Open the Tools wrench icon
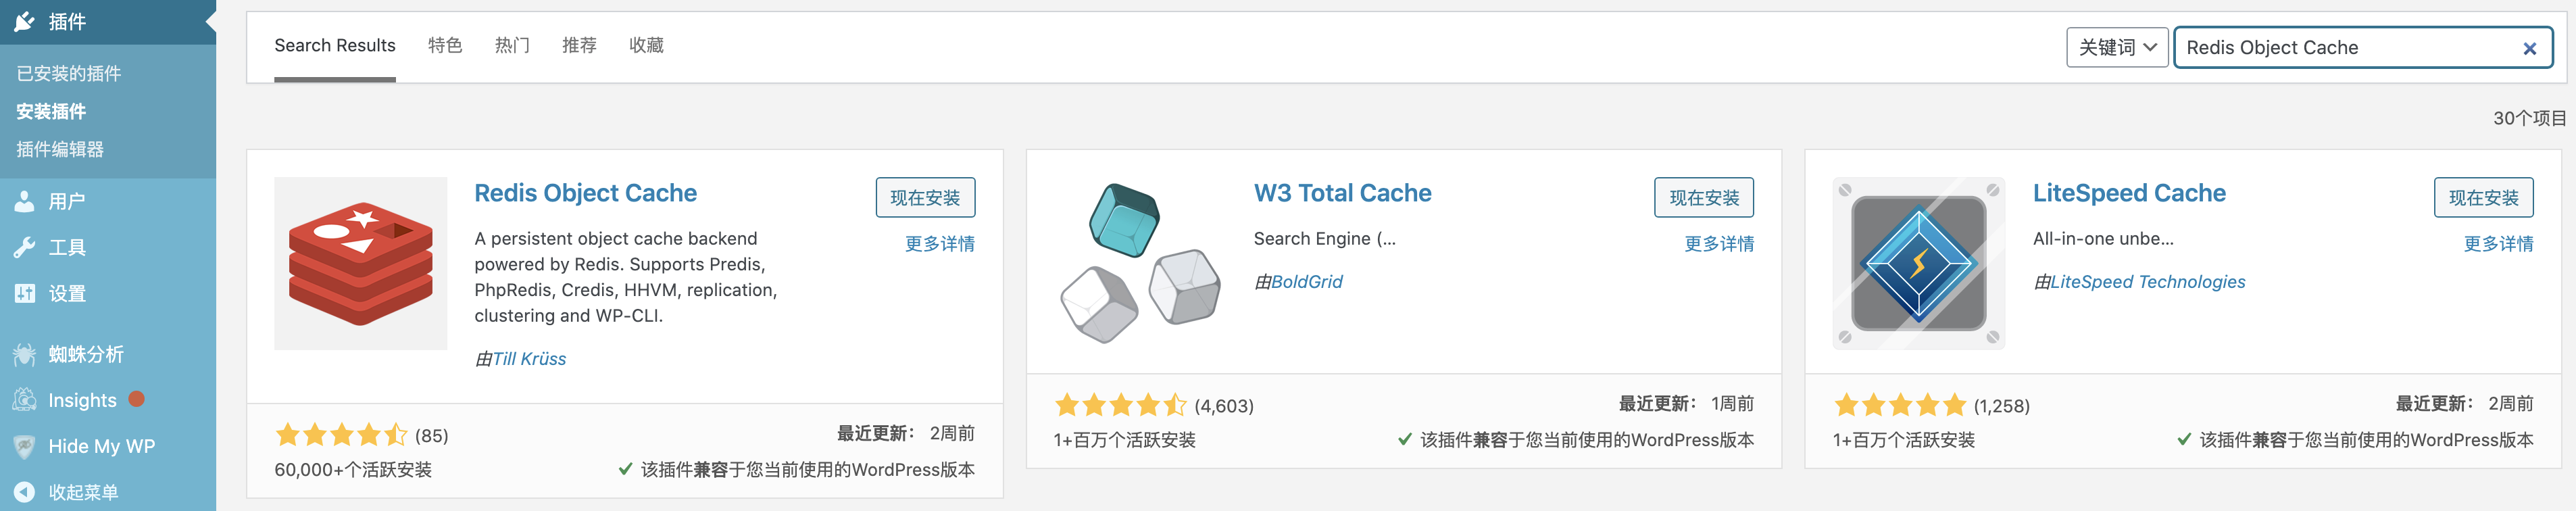The image size is (2576, 511). point(25,247)
